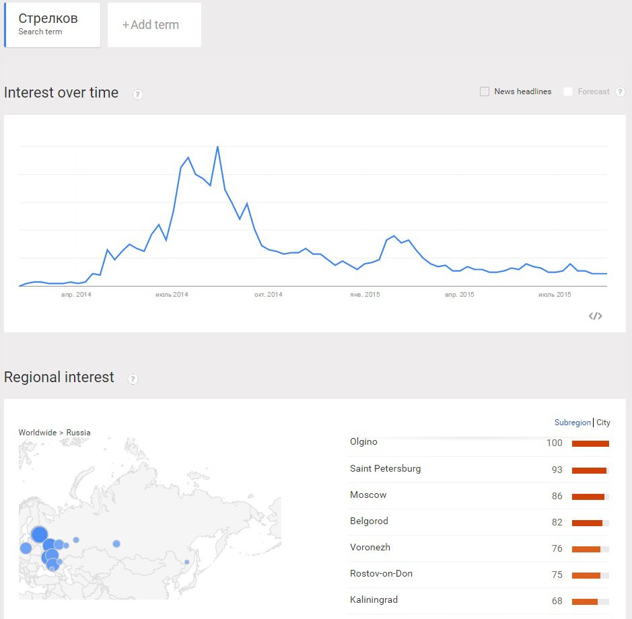Switch to the Subregion view
Screen dimensions: 632x619
[x=572, y=423]
